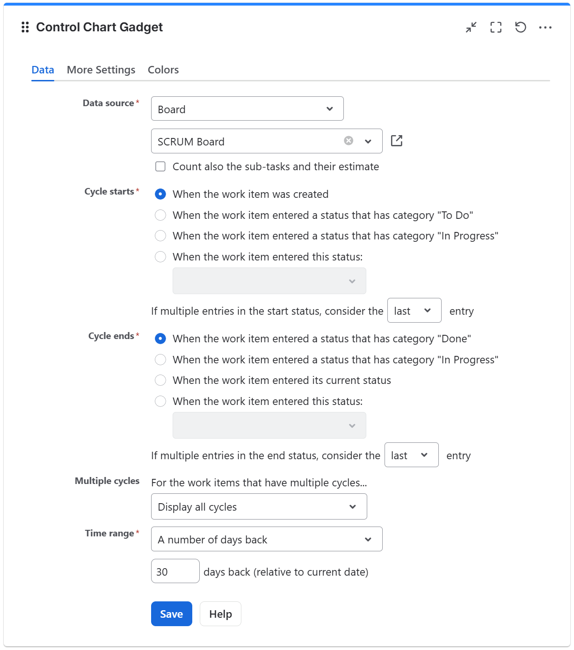Open the Data source Board dropdown
Screen dimensions: 574x650
click(x=247, y=108)
